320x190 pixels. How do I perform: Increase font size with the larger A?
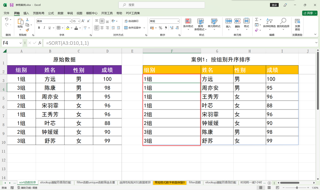(83, 21)
